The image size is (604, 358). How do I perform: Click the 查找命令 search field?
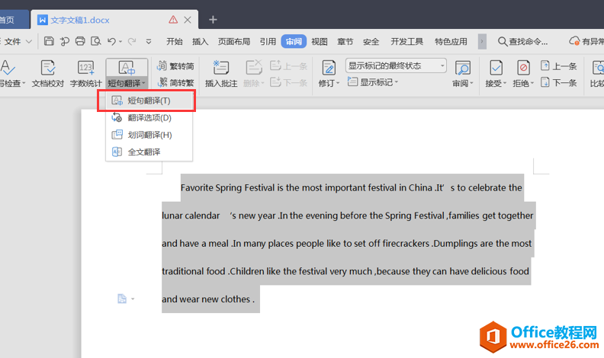523,42
